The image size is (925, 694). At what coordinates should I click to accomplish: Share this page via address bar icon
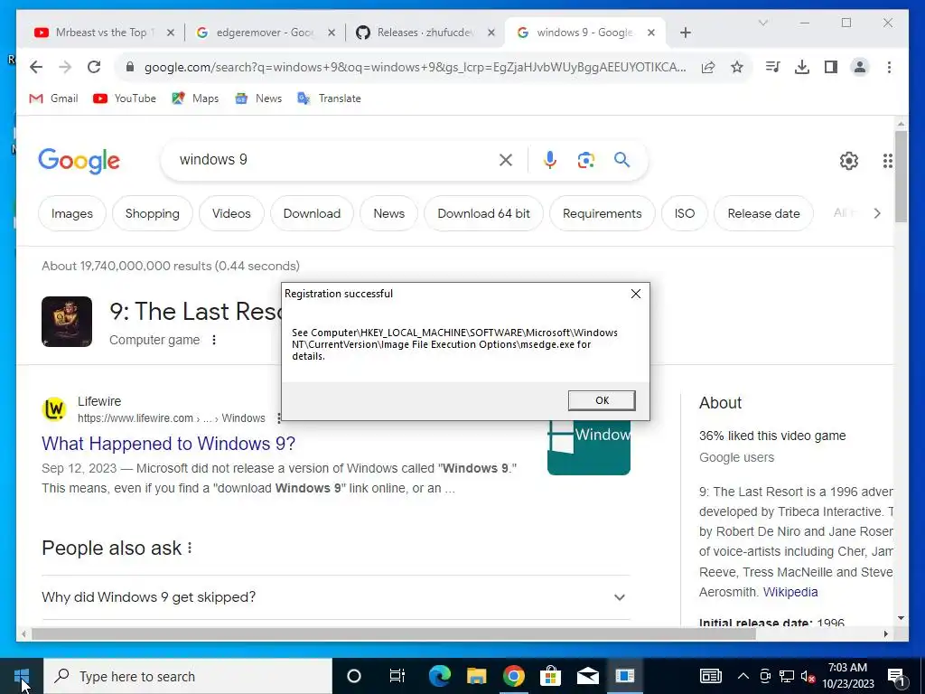pos(708,67)
